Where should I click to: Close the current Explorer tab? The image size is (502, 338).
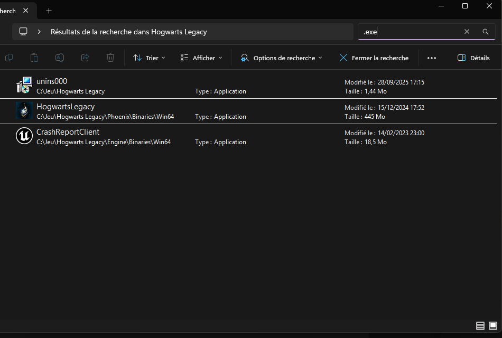(25, 11)
